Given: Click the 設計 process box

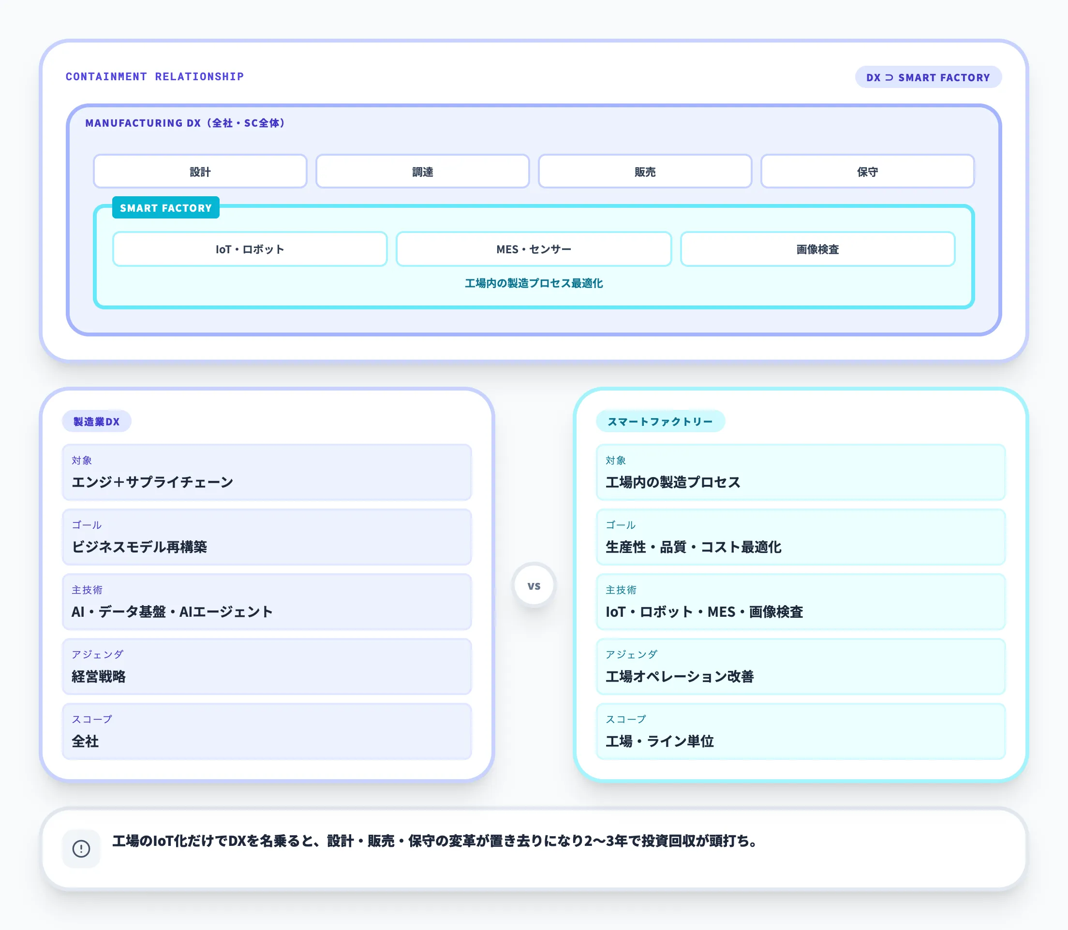Looking at the screenshot, I should (200, 171).
